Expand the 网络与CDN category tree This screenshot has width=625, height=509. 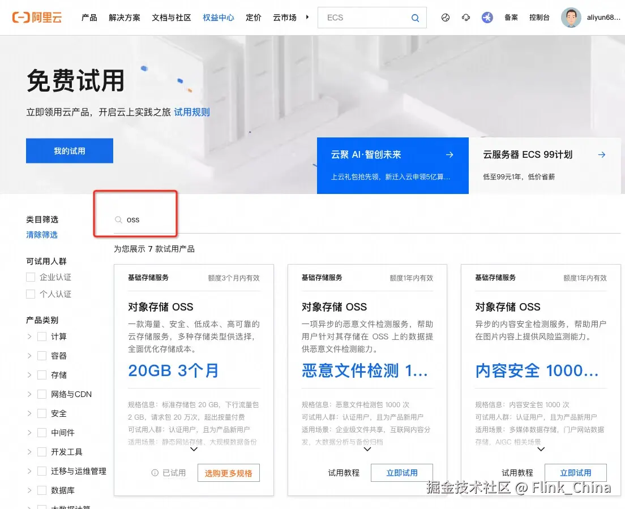click(29, 394)
